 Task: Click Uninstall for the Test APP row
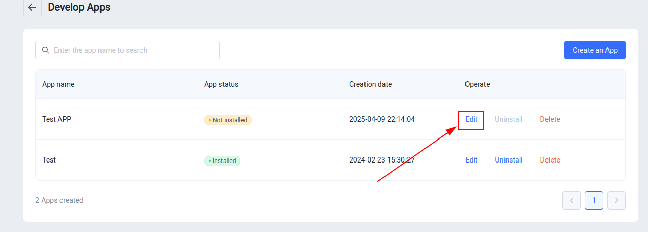[x=508, y=119]
